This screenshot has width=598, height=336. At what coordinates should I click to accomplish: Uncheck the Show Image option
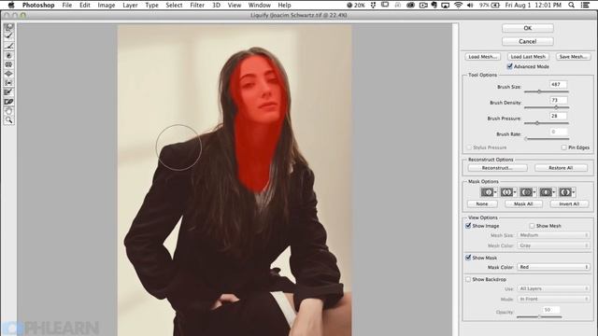coord(468,226)
